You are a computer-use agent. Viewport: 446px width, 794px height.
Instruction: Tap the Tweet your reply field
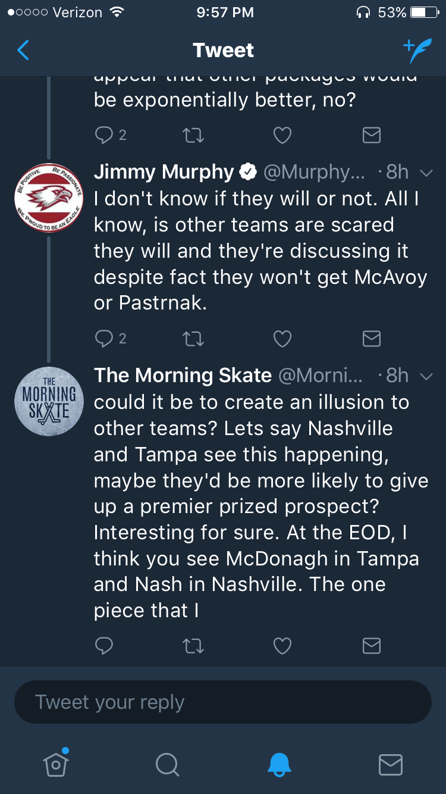coord(223,702)
